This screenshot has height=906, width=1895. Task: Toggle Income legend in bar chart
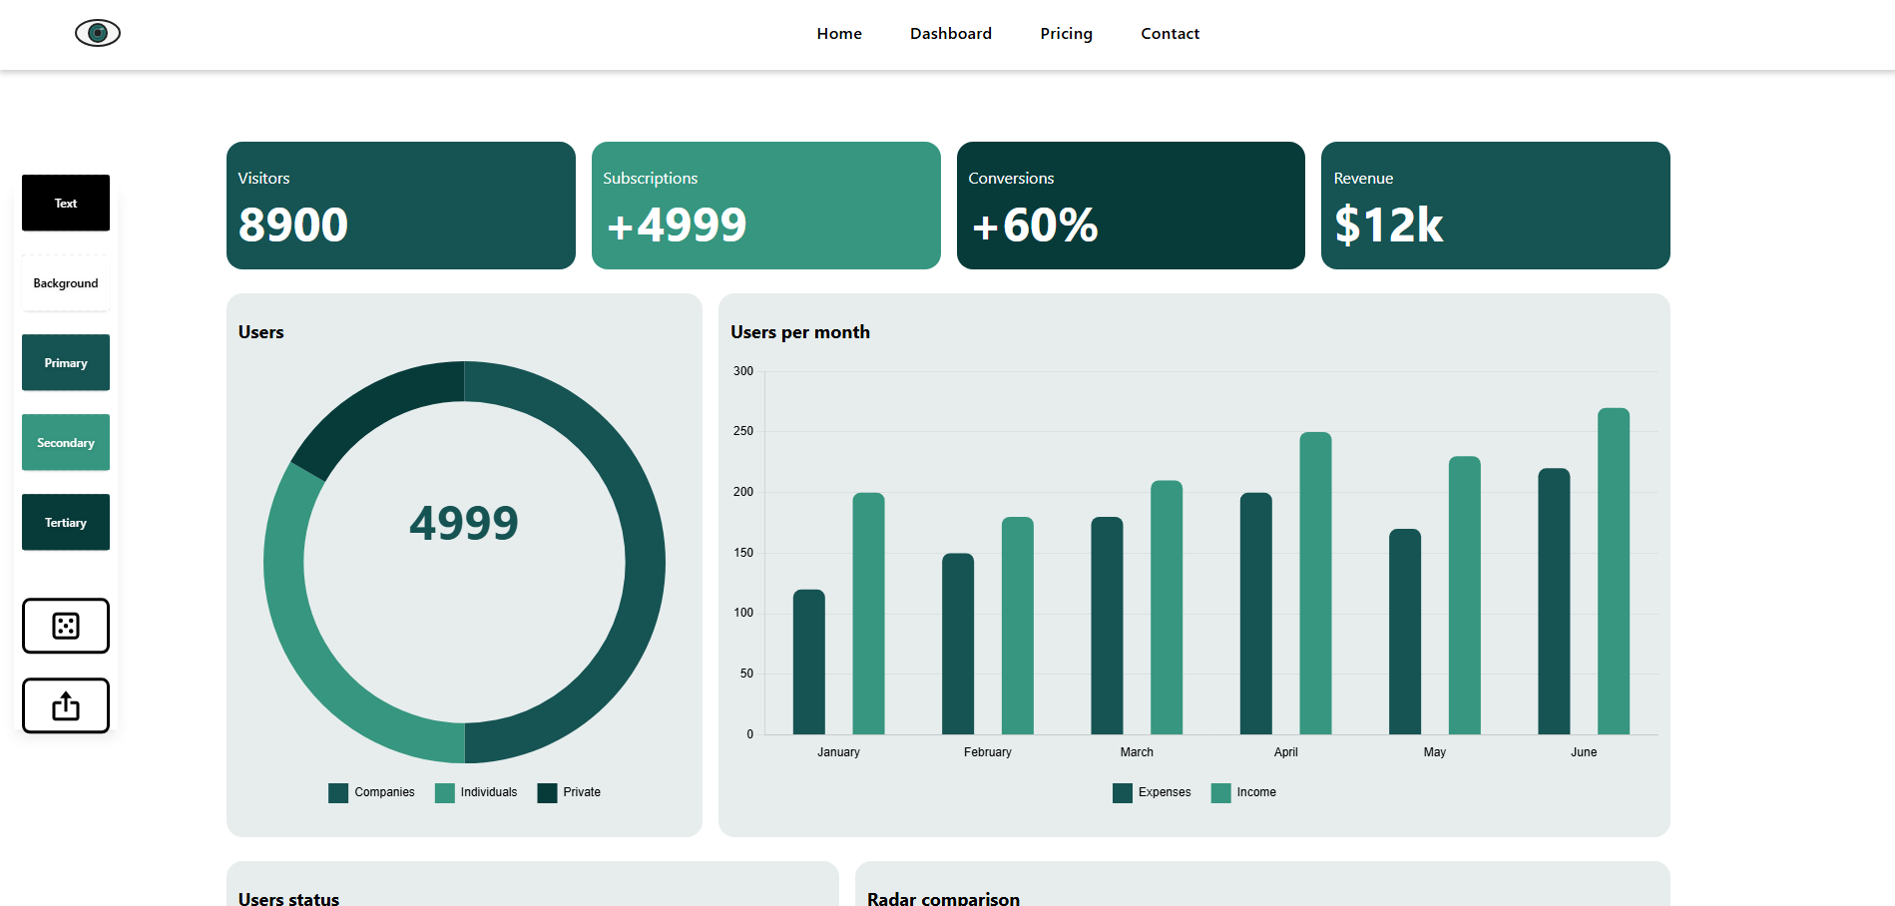[x=1243, y=792]
